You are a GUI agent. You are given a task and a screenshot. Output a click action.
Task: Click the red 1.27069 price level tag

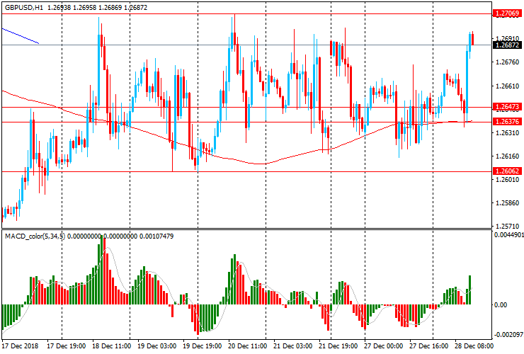coord(507,13)
